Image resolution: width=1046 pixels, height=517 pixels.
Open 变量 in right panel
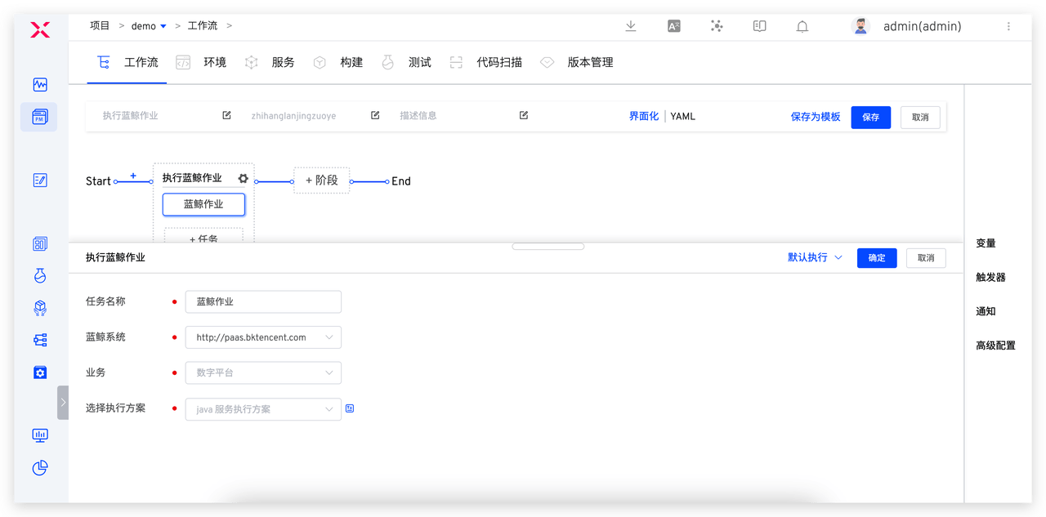986,243
